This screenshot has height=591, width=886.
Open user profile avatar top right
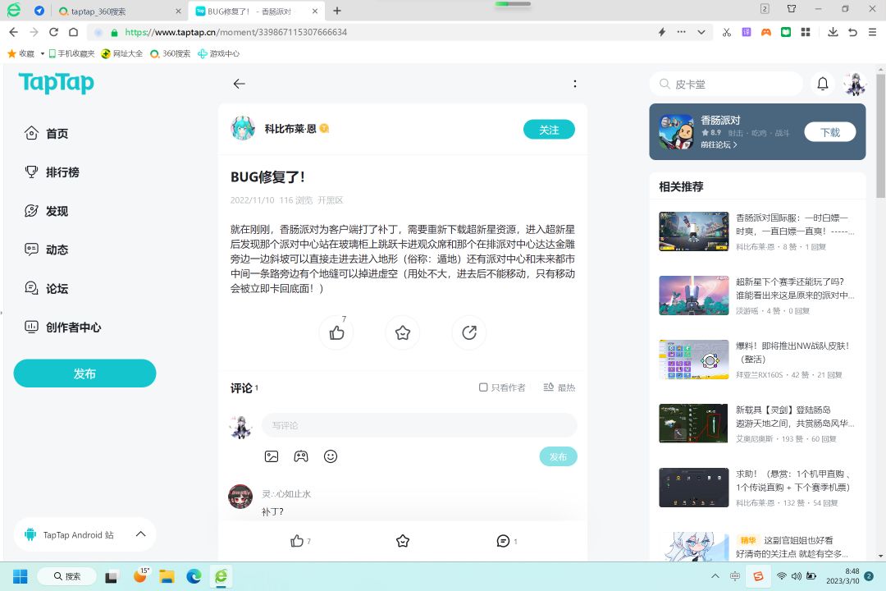click(855, 85)
